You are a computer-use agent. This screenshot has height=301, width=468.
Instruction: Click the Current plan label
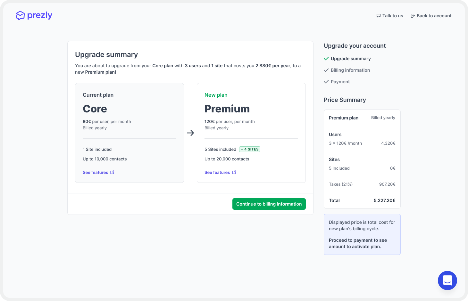[x=98, y=95]
